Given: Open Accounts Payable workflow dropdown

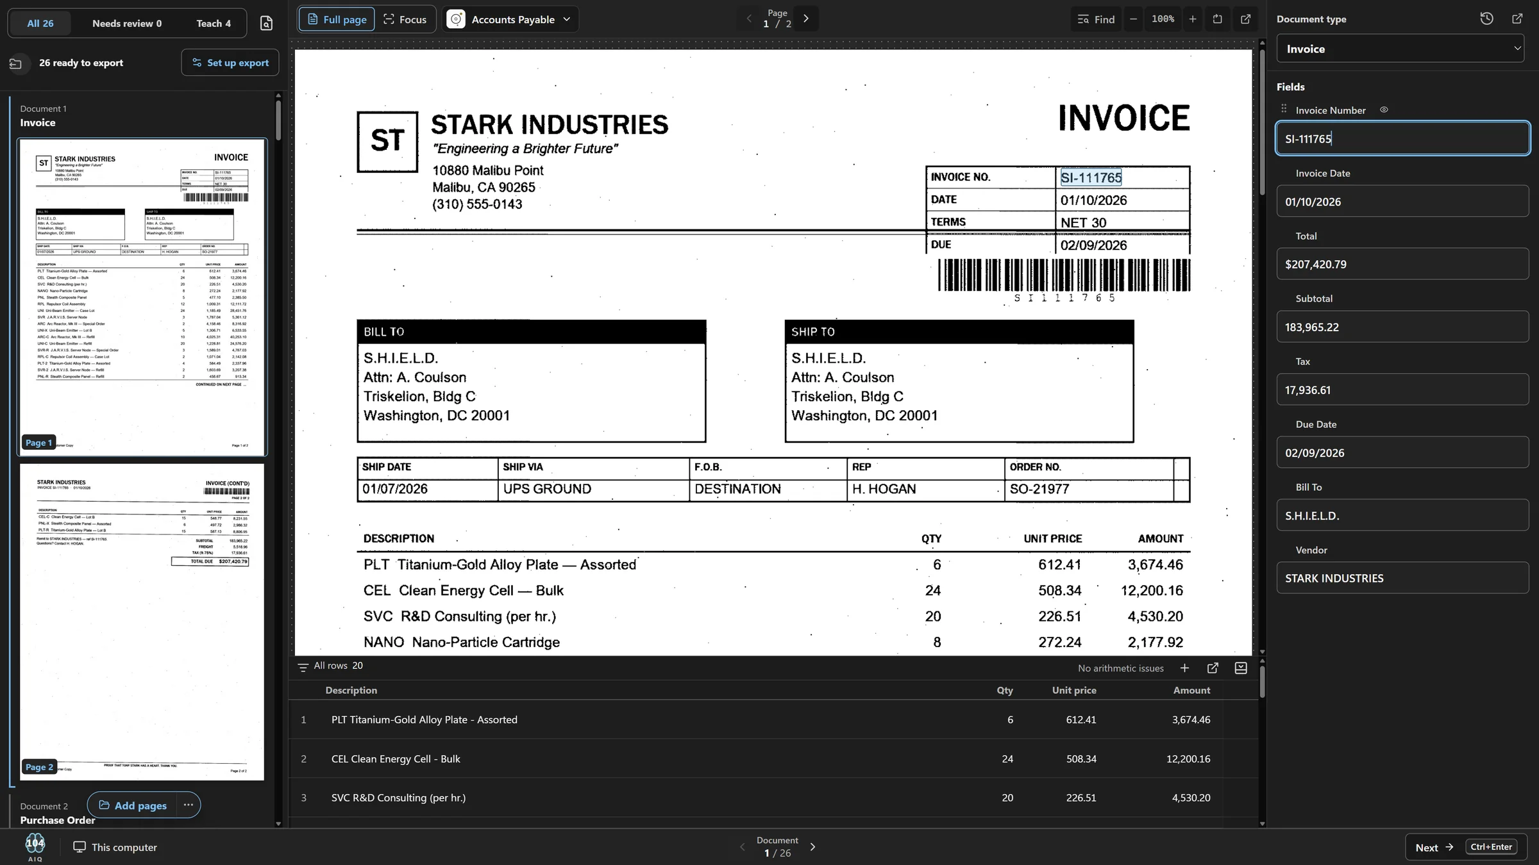Looking at the screenshot, I should 509,19.
